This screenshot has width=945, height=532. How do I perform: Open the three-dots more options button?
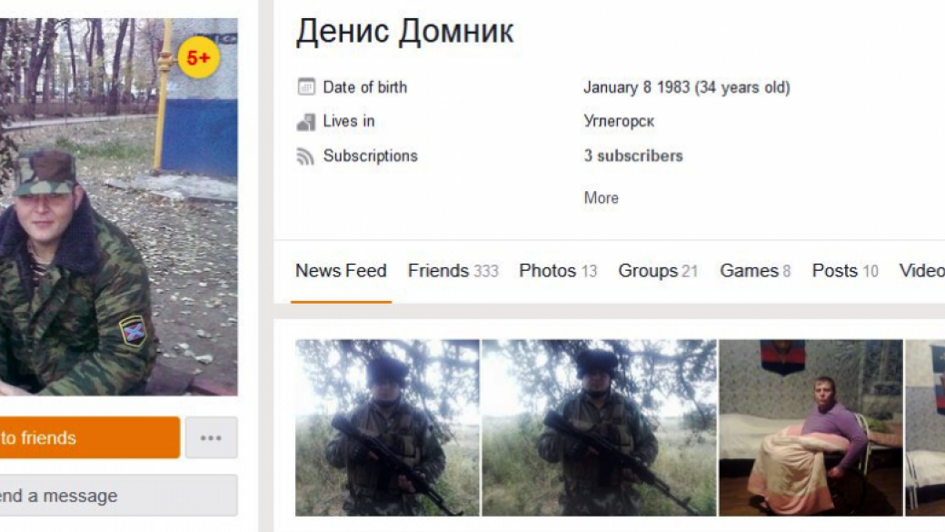pos(211,438)
